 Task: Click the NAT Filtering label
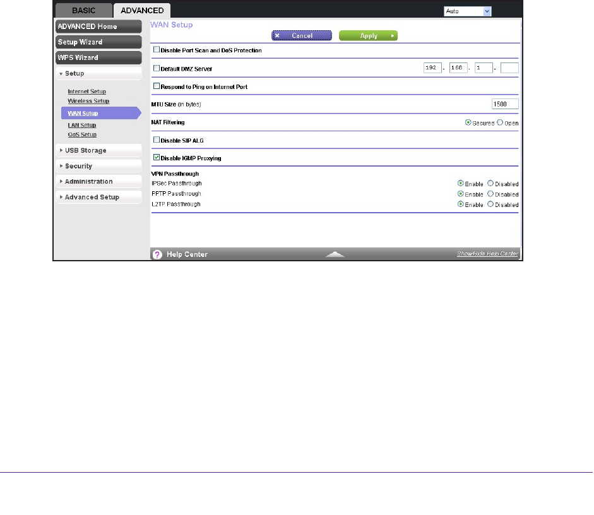pyautogui.click(x=168, y=122)
